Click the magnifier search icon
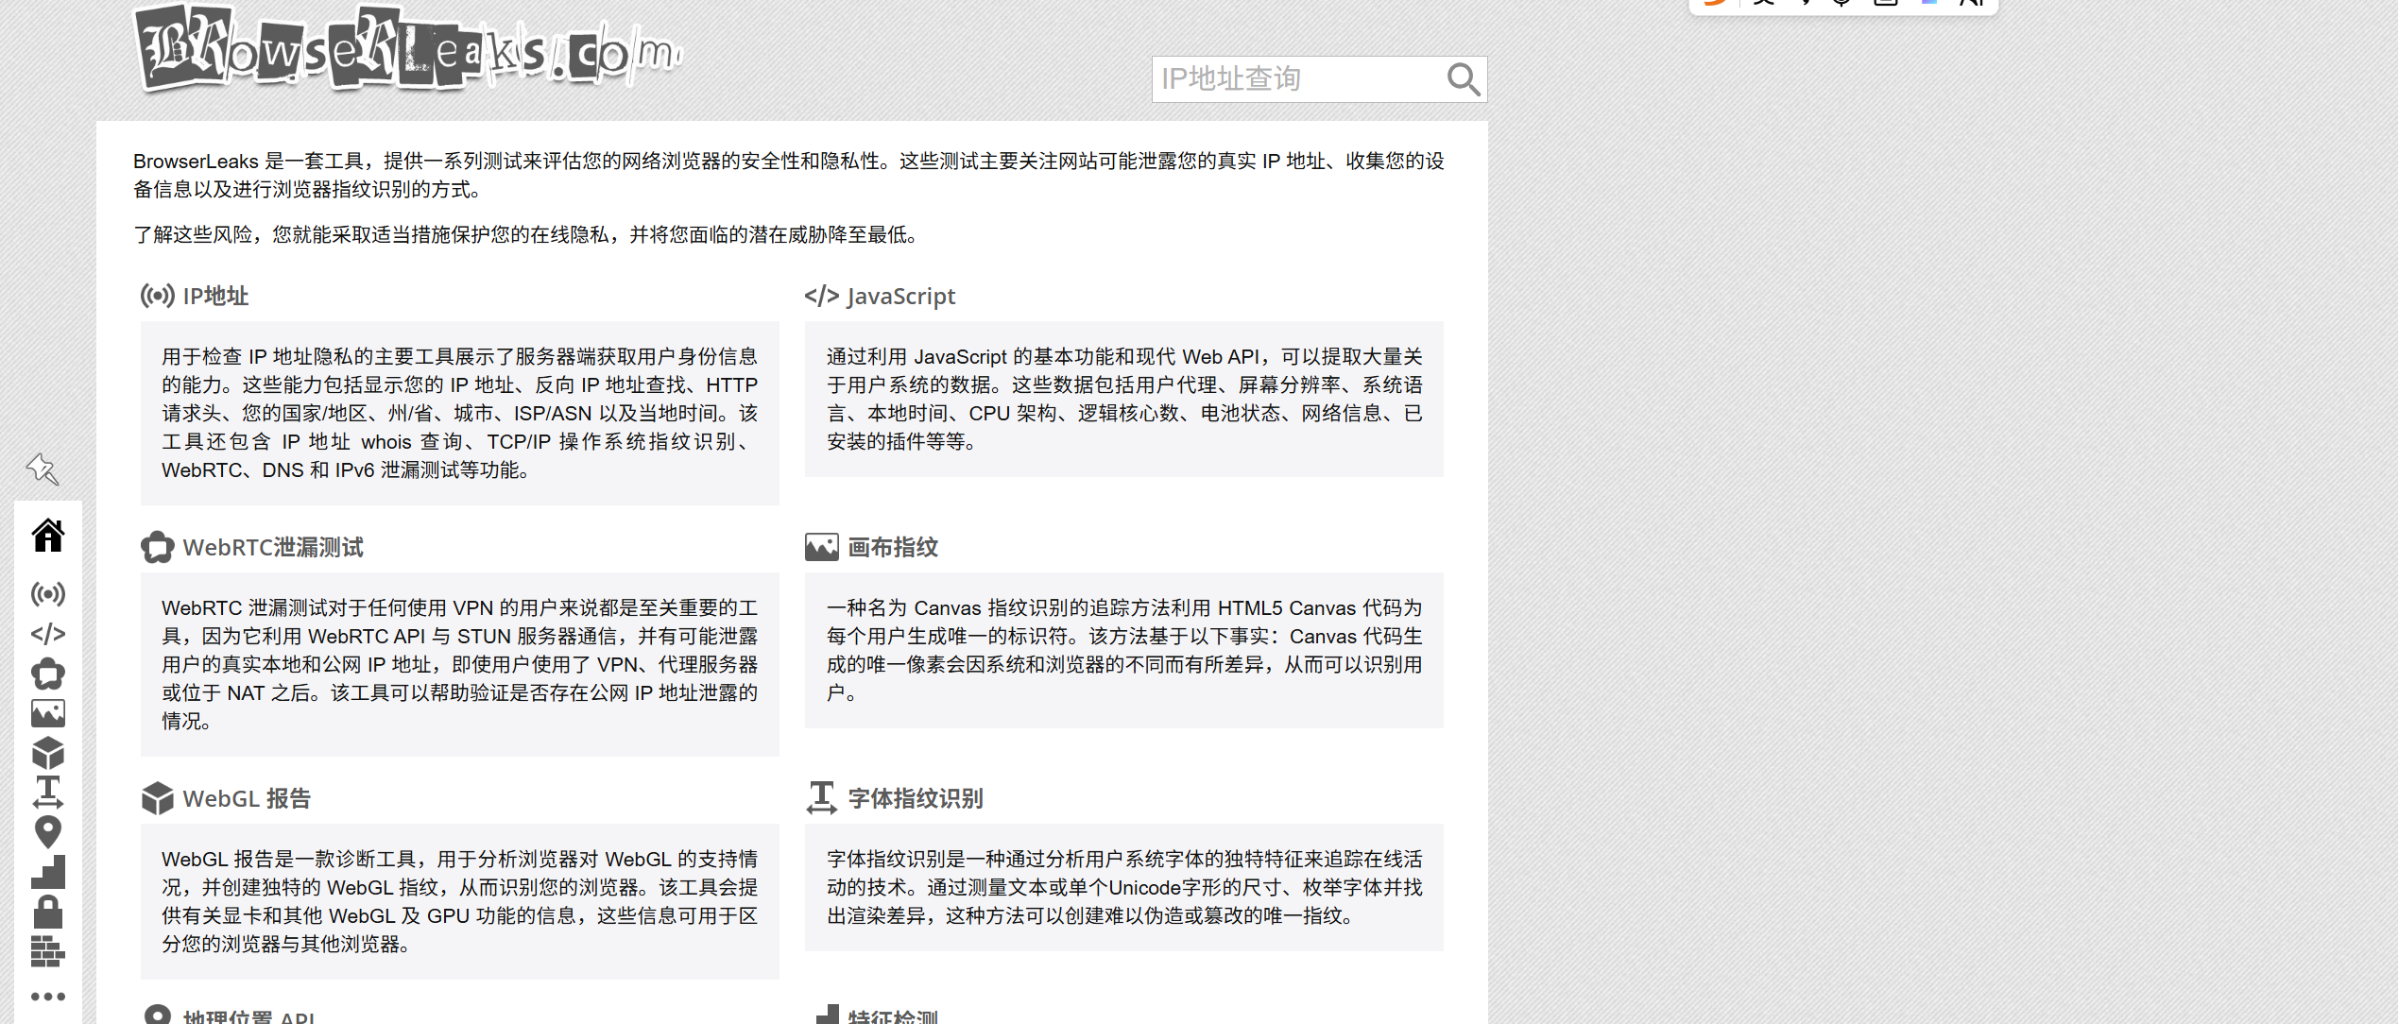 pyautogui.click(x=1464, y=79)
